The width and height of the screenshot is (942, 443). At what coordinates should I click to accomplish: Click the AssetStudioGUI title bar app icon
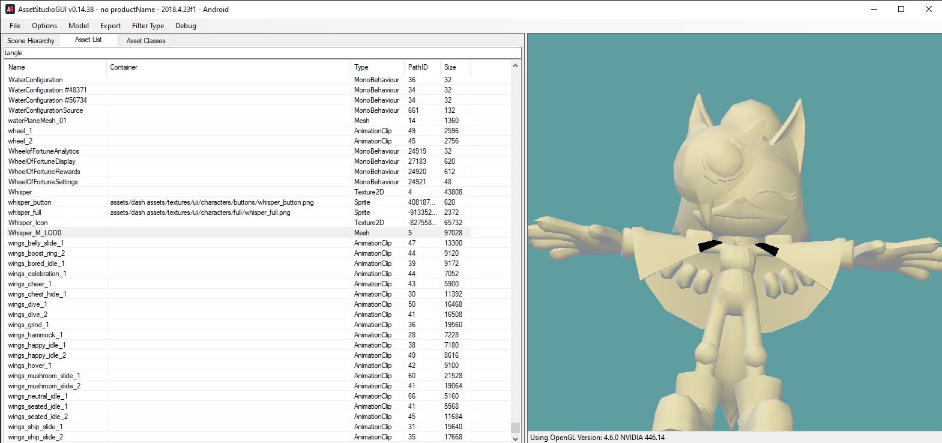point(10,9)
